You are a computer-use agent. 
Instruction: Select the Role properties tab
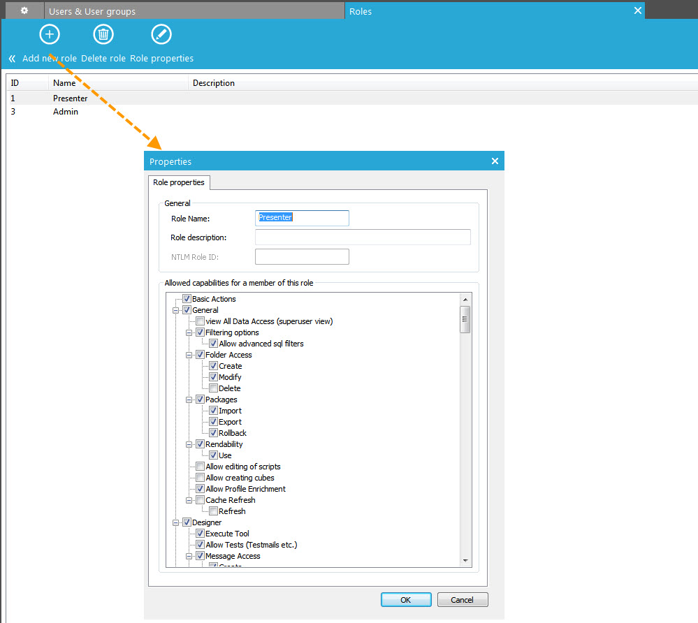pos(180,182)
